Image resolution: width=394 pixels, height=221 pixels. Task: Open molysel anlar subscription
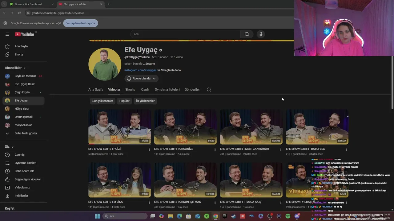tap(23, 125)
